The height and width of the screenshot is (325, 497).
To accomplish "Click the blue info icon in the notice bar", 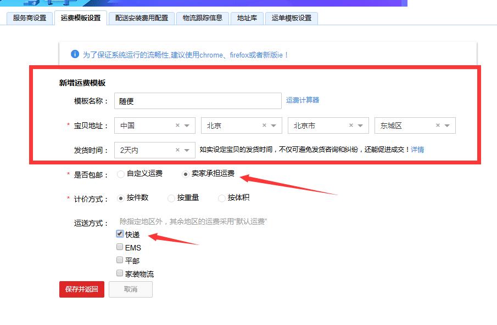I will [x=75, y=53].
